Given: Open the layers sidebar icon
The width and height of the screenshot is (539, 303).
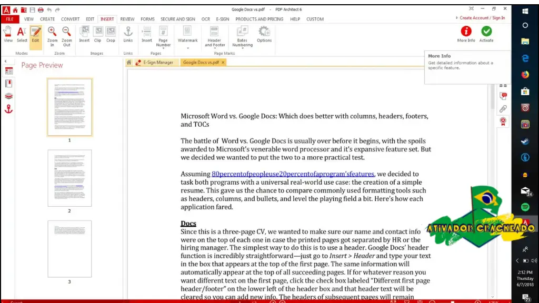Looking at the screenshot, I should coord(8,96).
